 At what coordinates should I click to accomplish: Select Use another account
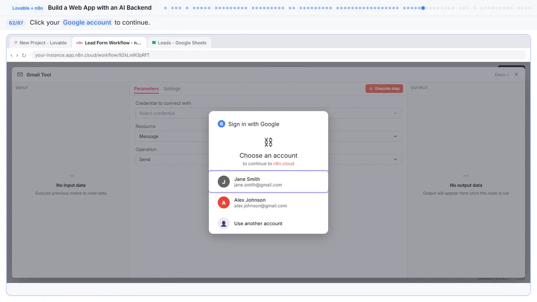tap(268, 224)
